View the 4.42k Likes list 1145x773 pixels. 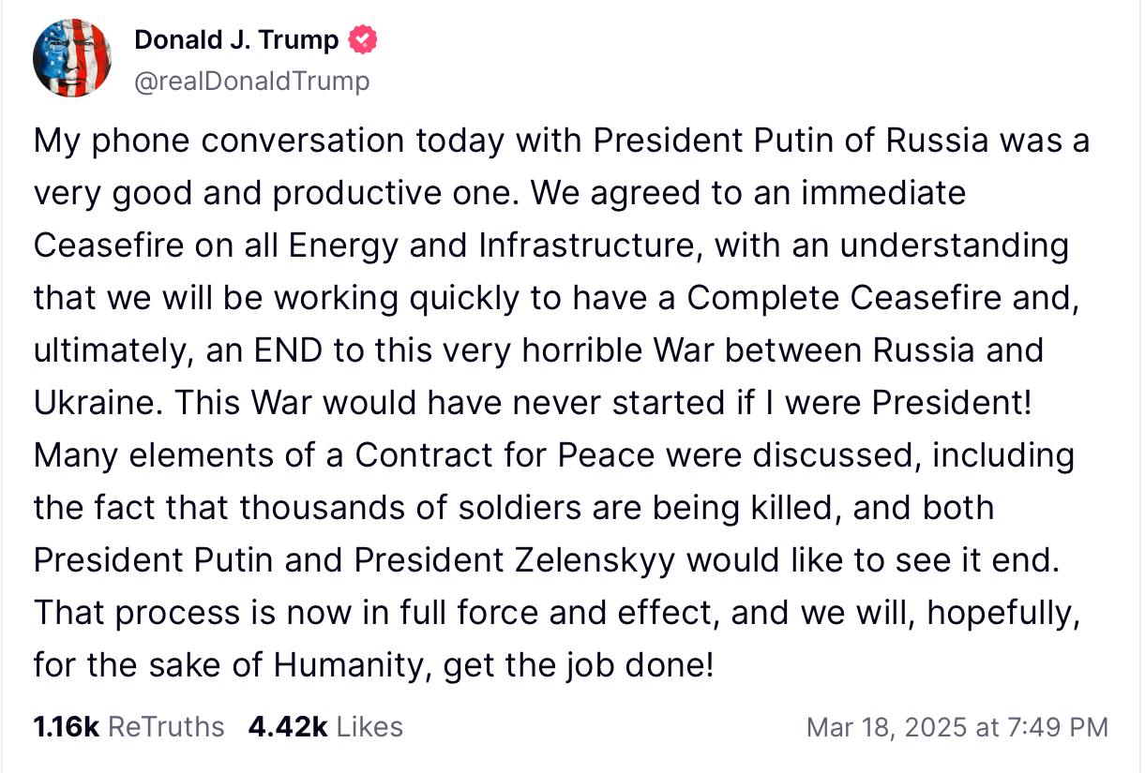325,727
